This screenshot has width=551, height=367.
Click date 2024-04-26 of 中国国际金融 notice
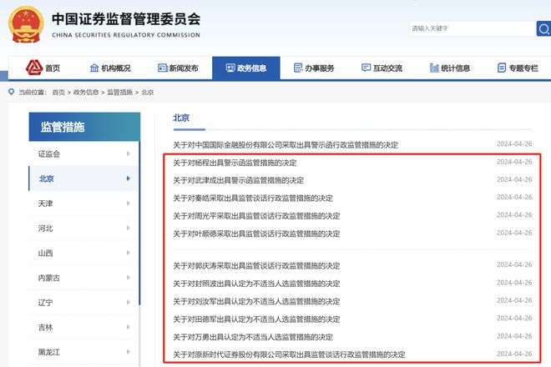coord(514,144)
